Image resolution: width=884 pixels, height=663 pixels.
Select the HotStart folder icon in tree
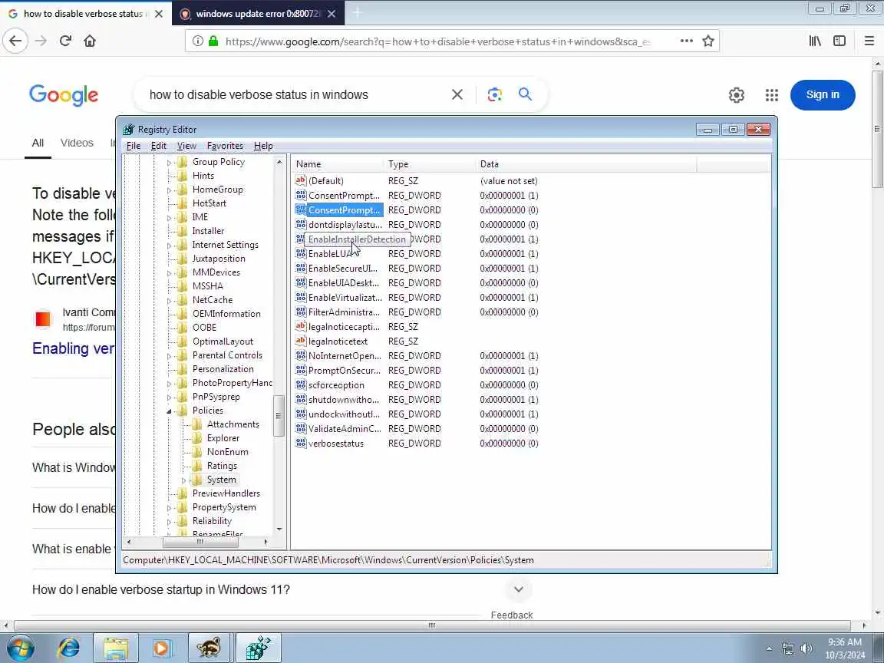pos(183,203)
